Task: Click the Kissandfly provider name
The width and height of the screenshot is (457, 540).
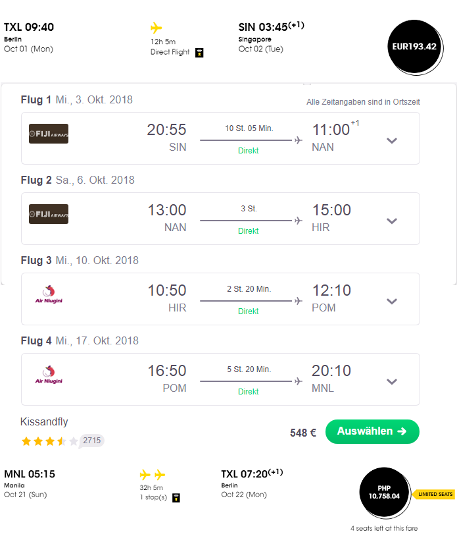Action: [x=44, y=422]
